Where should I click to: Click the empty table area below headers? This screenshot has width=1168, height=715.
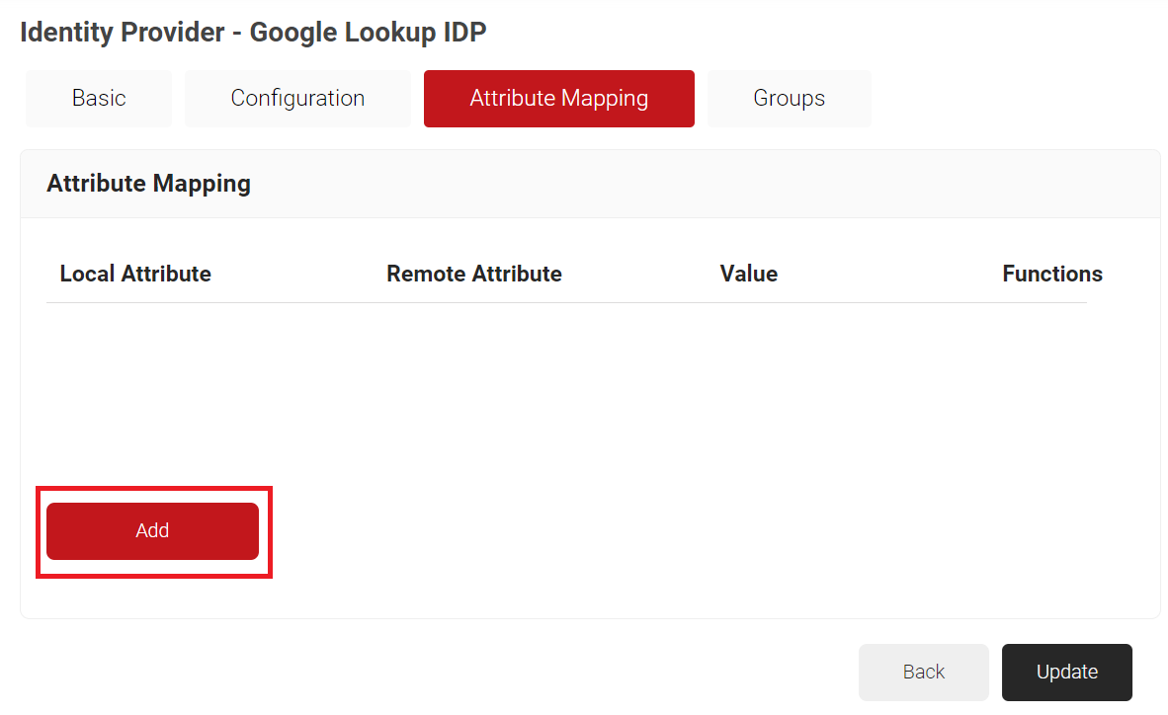(566, 385)
